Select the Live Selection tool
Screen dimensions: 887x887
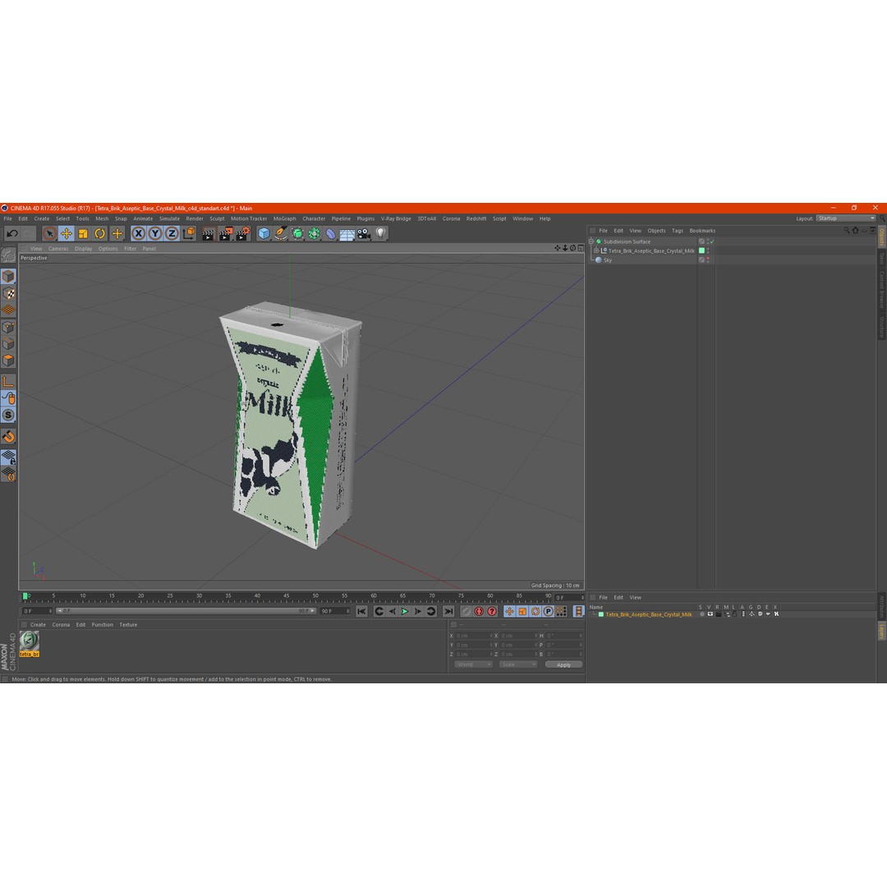[50, 233]
